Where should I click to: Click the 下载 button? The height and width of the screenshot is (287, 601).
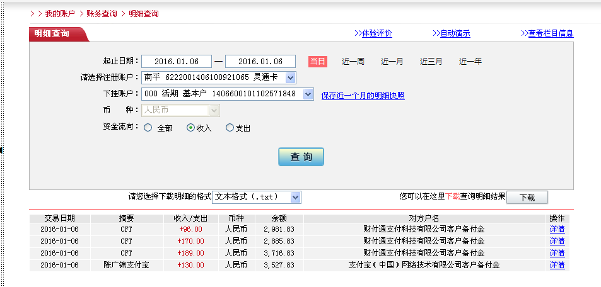tap(527, 197)
